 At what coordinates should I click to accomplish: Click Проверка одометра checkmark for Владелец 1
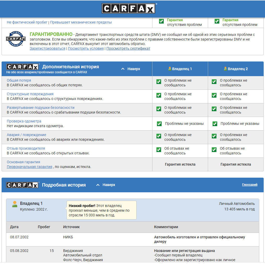159,123
